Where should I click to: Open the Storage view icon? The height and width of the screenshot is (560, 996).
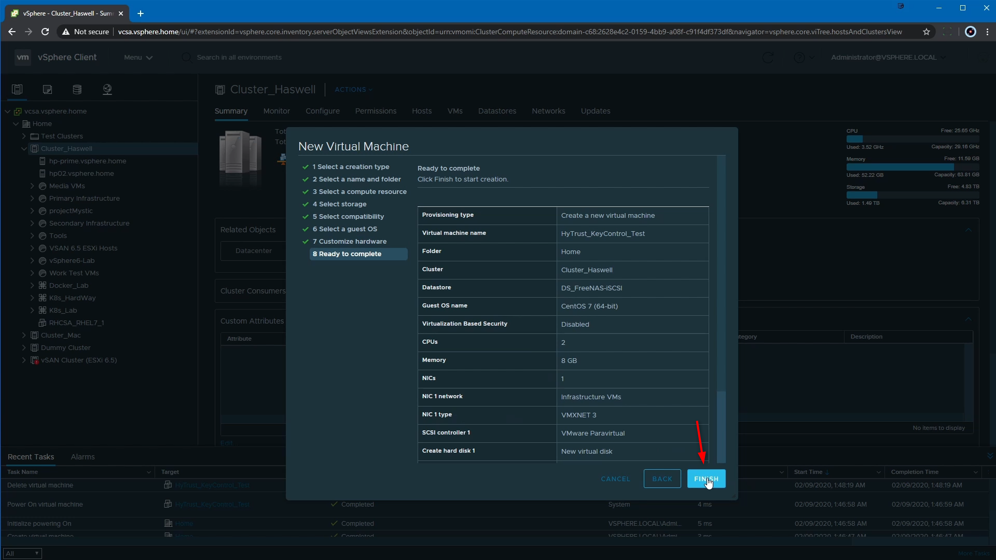pos(77,89)
